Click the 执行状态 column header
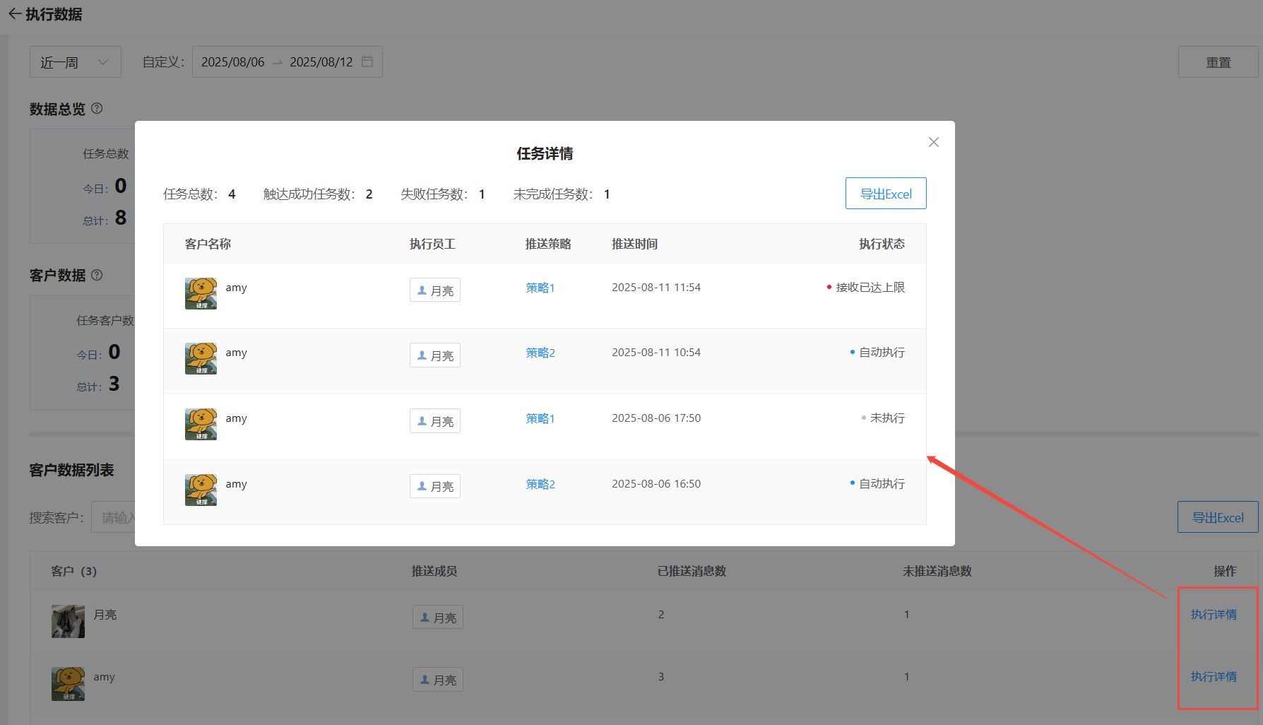Screen dimensions: 1263x725 coord(882,244)
